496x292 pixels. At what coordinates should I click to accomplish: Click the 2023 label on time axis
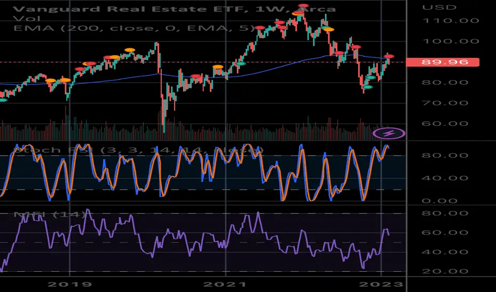point(381,285)
